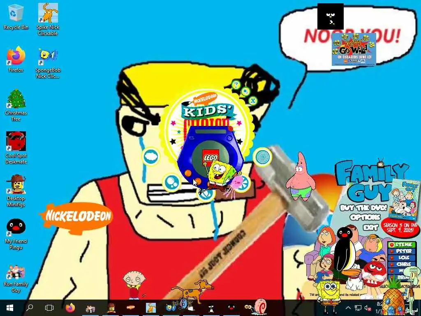Click the Family Guy DVD cover image

pyautogui.click(x=404, y=200)
